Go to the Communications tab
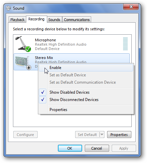The height and width of the screenshot is (163, 147). [x=77, y=20]
